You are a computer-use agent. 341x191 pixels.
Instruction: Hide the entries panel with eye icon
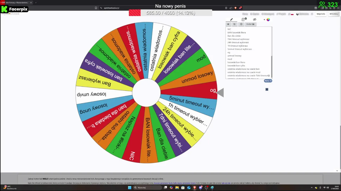[254, 19]
